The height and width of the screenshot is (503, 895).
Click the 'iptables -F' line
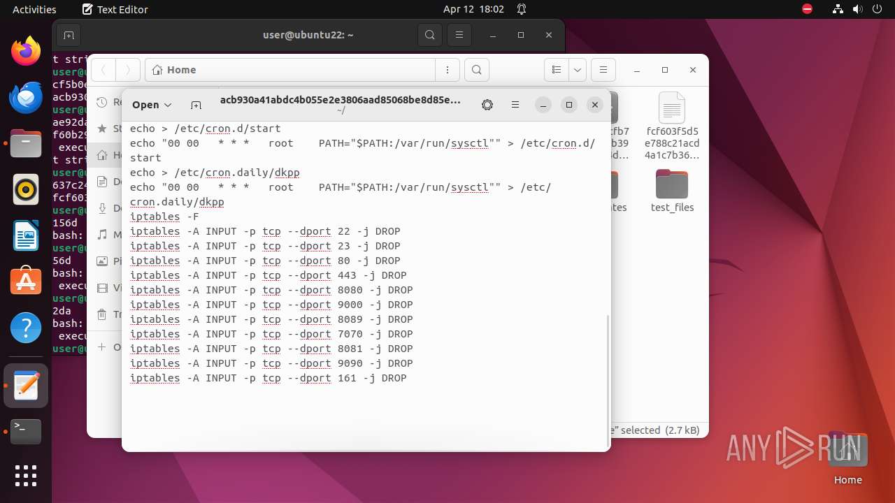coord(164,217)
